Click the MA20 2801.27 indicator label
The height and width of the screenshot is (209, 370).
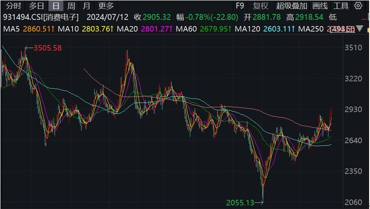click(145, 29)
